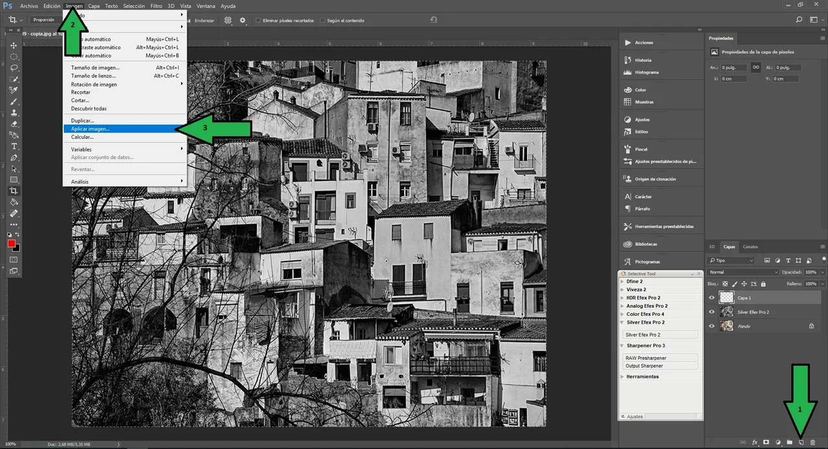
Task: Toggle Quick Mask mode icon
Action: click(x=14, y=260)
